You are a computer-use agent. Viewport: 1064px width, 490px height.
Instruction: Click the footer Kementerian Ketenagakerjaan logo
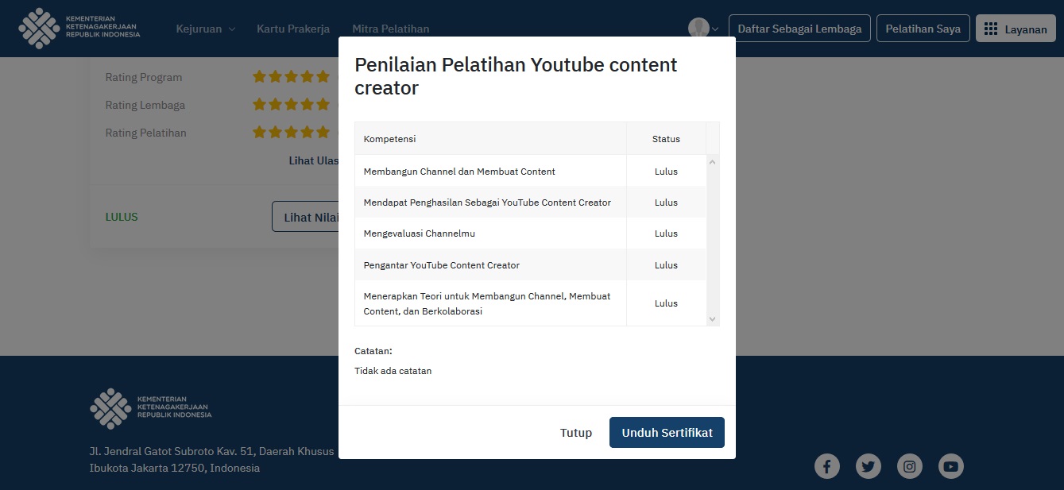[x=151, y=408]
